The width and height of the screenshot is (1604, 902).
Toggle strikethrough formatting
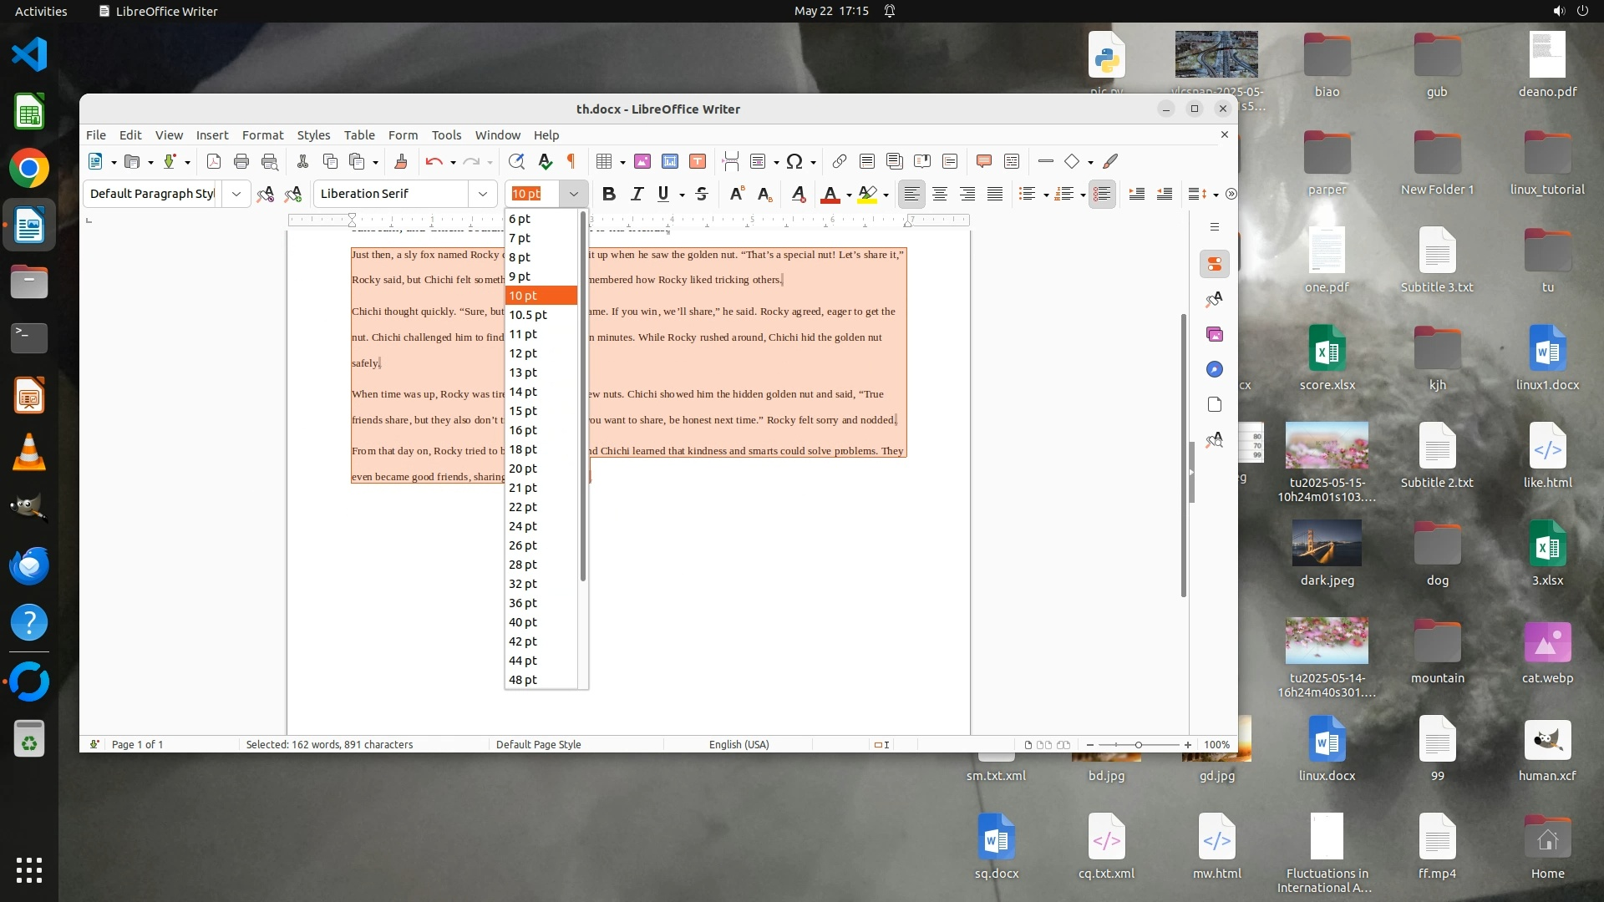pyautogui.click(x=702, y=194)
